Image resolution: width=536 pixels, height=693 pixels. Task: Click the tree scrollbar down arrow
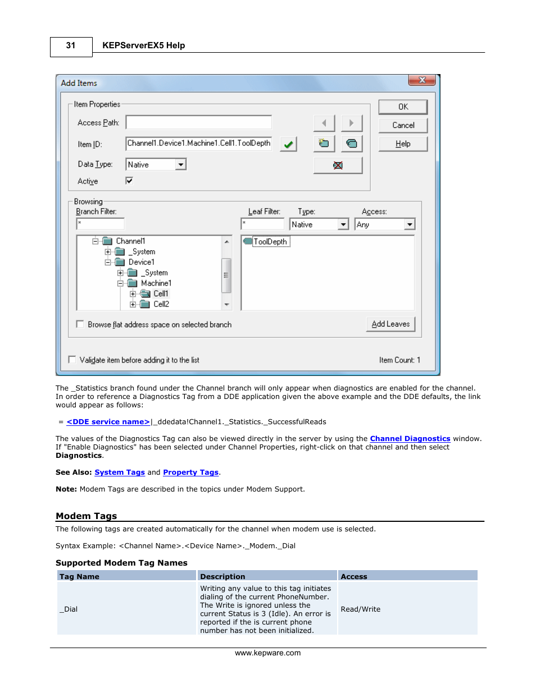click(x=226, y=304)
